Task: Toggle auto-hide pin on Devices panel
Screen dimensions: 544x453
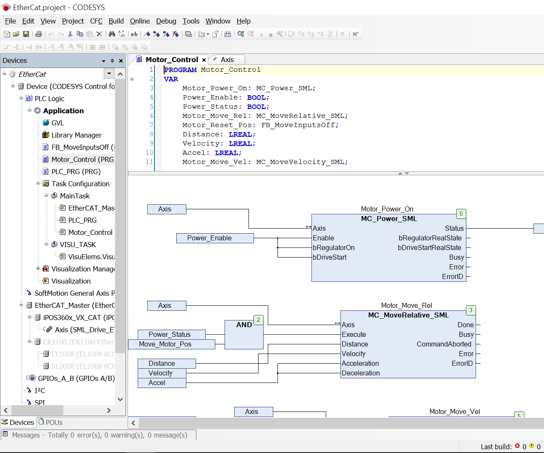Action: [x=112, y=61]
